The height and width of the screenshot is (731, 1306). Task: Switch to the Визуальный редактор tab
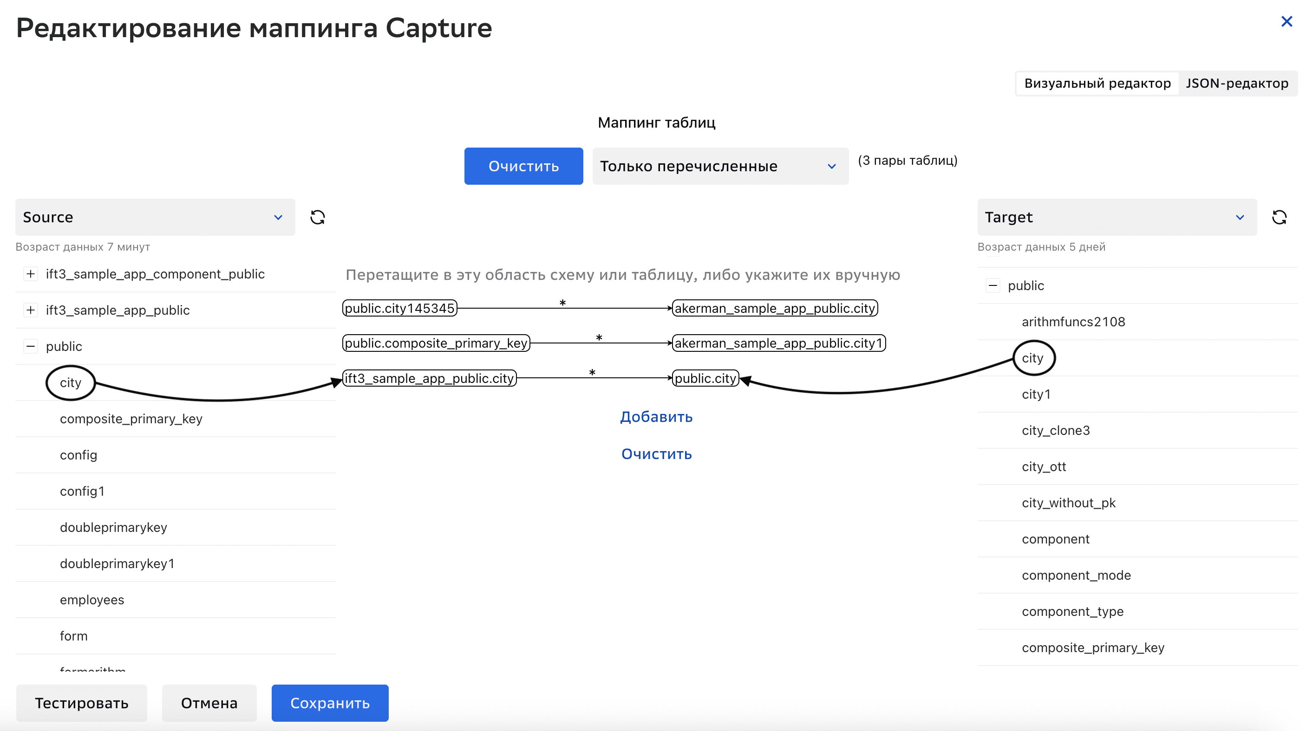[x=1097, y=83]
